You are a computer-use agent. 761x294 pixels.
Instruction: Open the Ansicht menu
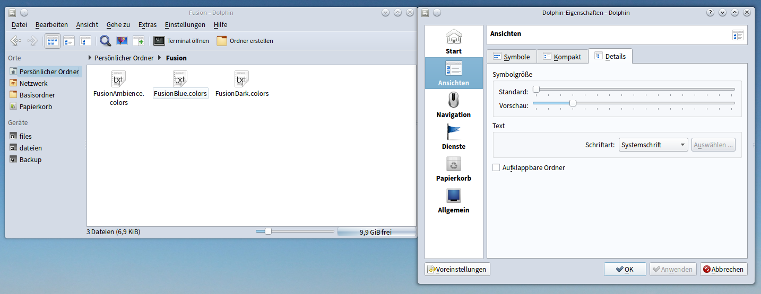tap(87, 24)
